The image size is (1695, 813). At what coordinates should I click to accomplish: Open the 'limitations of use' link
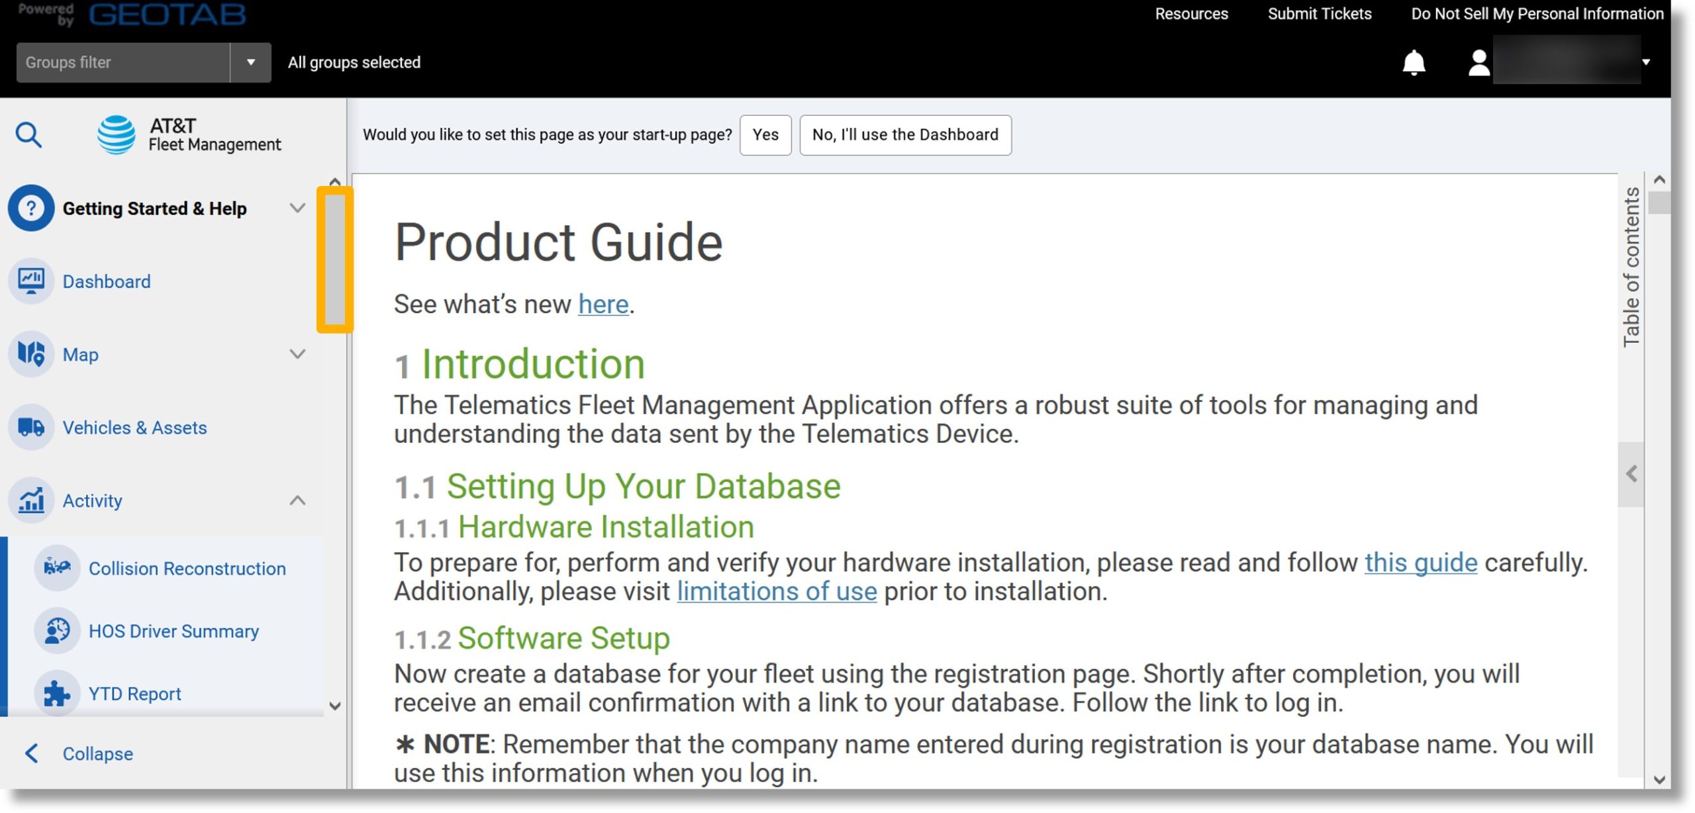(x=776, y=591)
